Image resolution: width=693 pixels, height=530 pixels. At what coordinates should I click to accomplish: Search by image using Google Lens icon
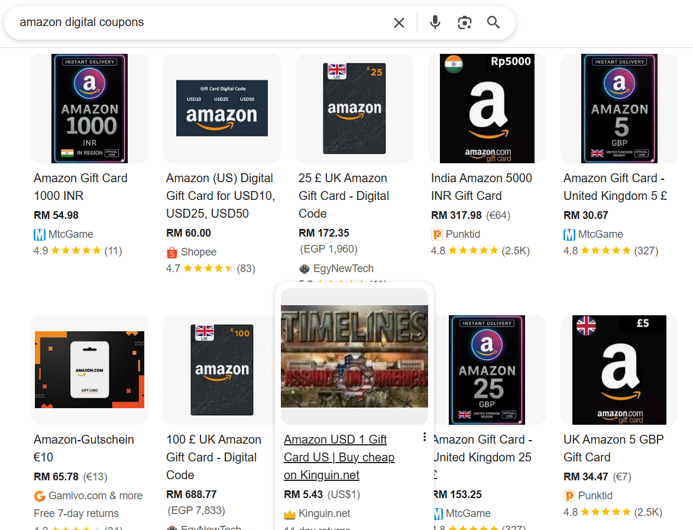tap(464, 22)
